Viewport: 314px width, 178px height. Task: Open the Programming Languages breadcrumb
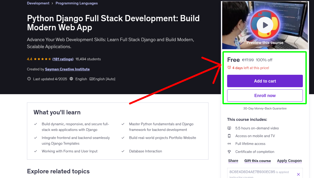coord(76,3)
